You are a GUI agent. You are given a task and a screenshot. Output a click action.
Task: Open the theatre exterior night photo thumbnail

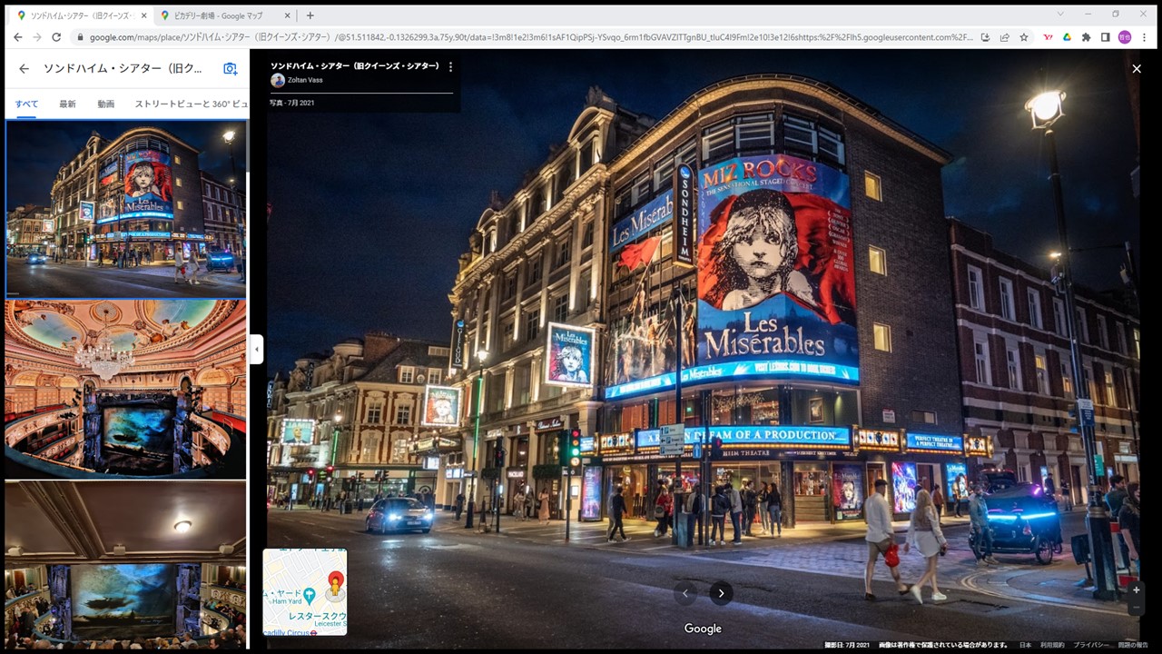coord(126,208)
